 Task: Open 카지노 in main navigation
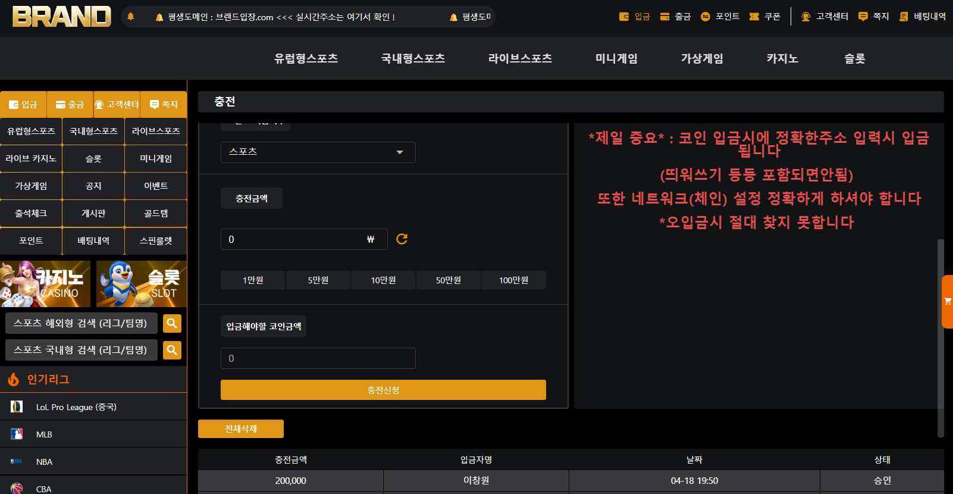pyautogui.click(x=782, y=58)
